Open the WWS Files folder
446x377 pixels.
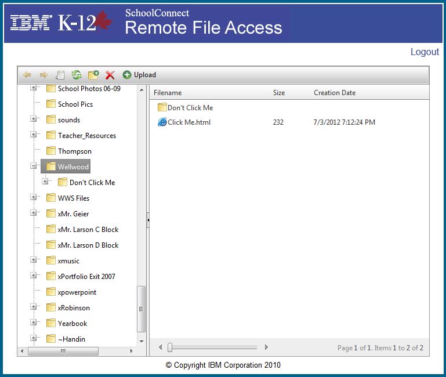coord(74,198)
